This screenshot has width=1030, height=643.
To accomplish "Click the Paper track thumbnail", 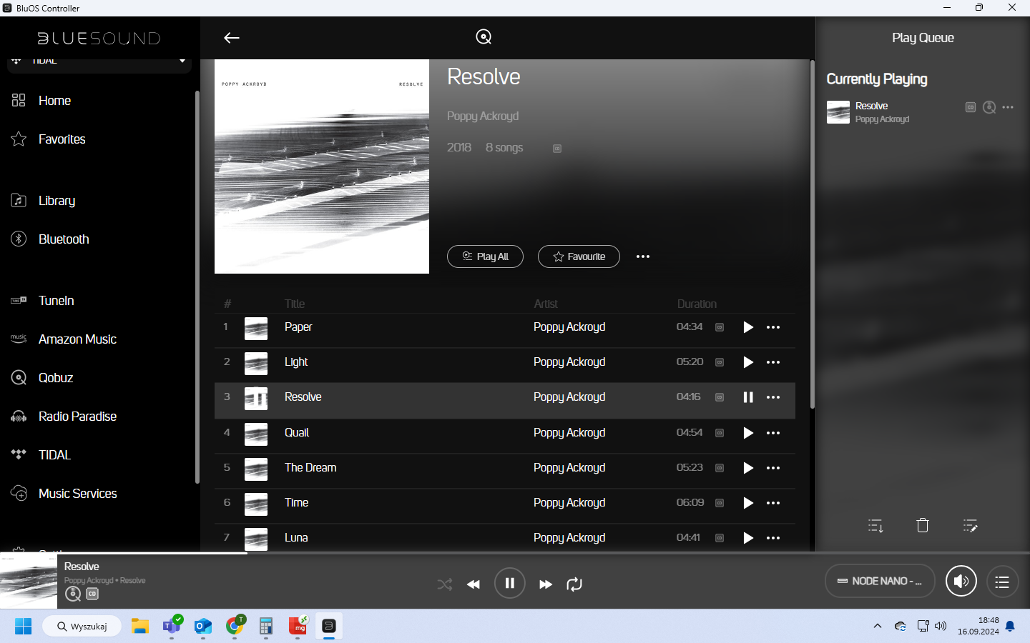I will pyautogui.click(x=256, y=329).
